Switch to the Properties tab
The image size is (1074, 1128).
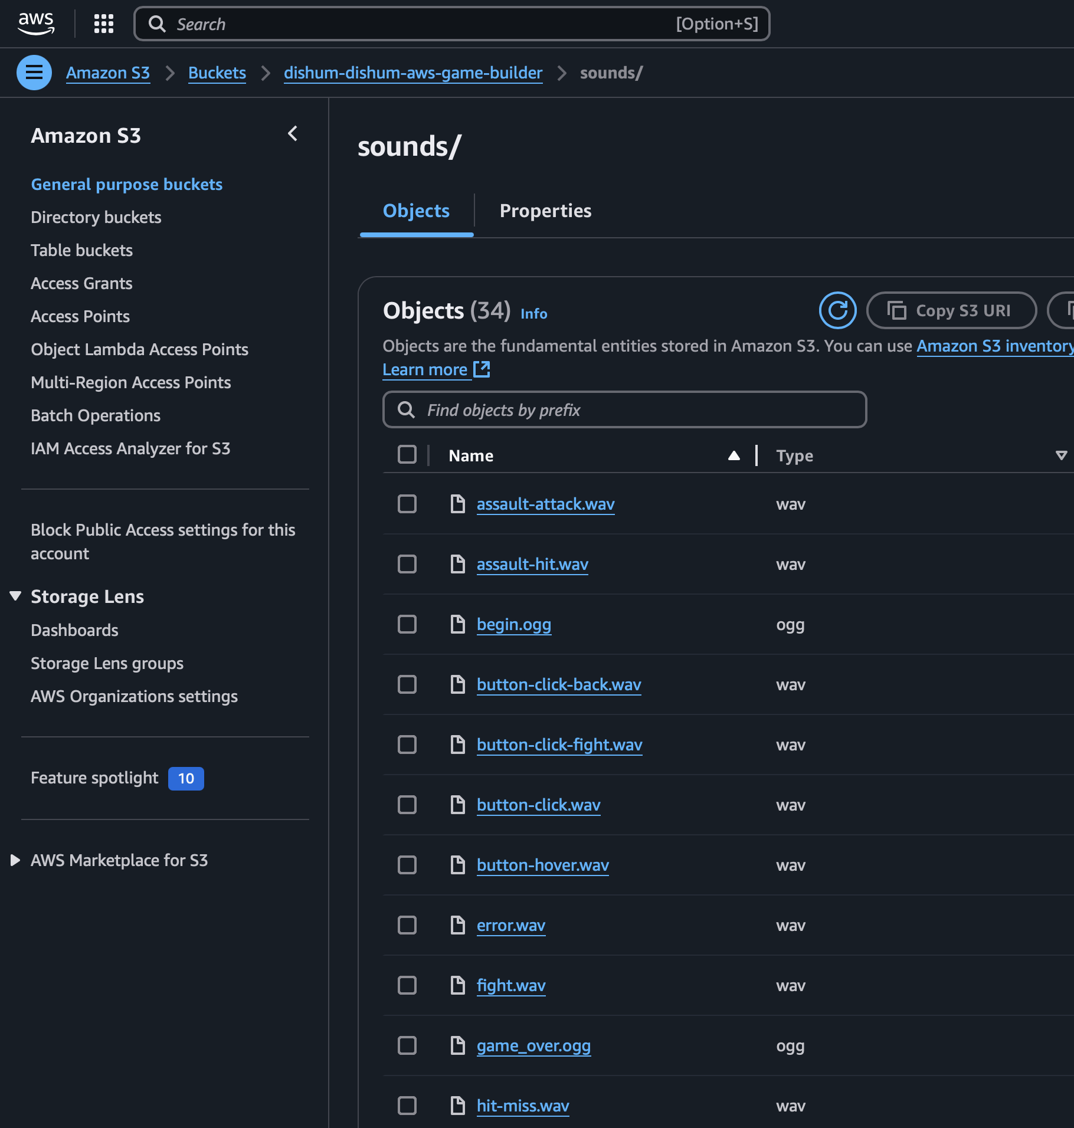click(545, 211)
